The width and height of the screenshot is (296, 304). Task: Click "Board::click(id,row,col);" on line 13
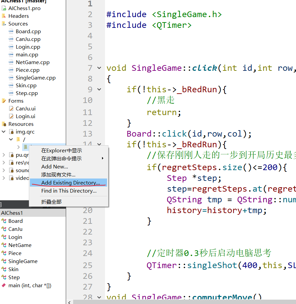[189, 134]
